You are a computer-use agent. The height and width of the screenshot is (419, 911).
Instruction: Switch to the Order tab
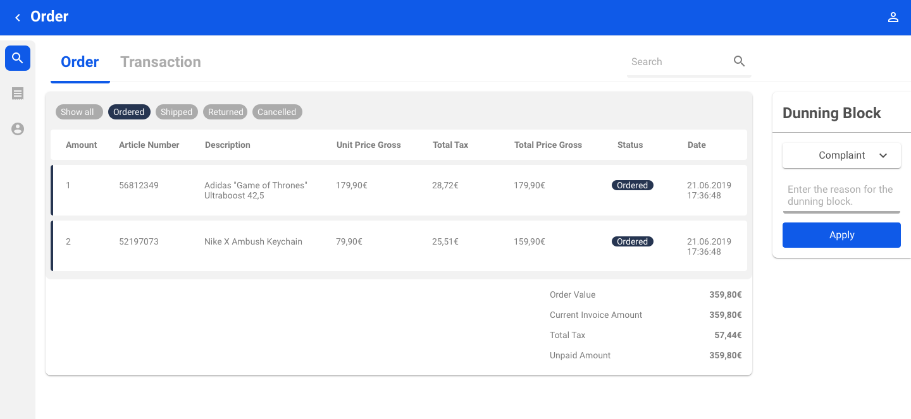click(x=80, y=62)
